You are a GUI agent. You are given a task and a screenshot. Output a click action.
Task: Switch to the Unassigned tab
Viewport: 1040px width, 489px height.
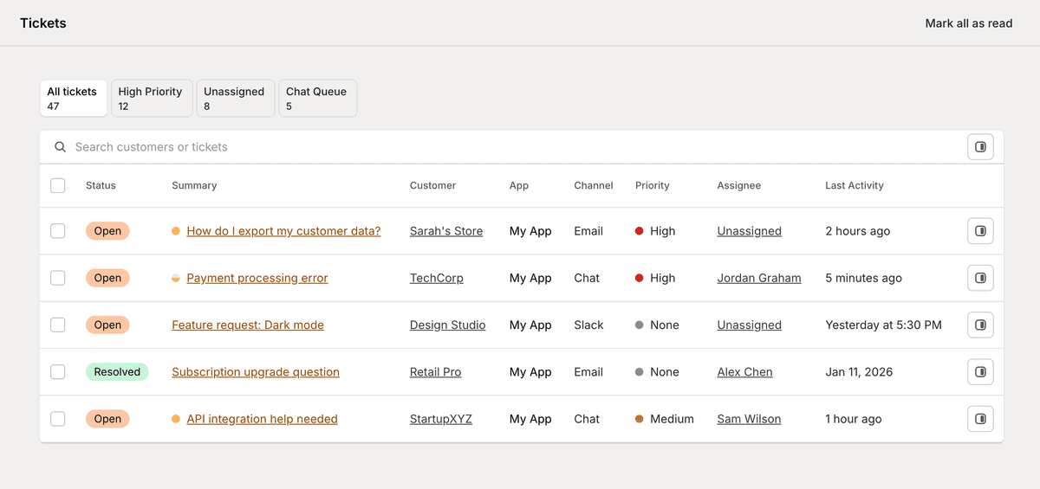coord(236,99)
